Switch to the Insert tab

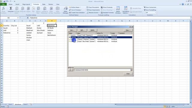pos(17,4)
